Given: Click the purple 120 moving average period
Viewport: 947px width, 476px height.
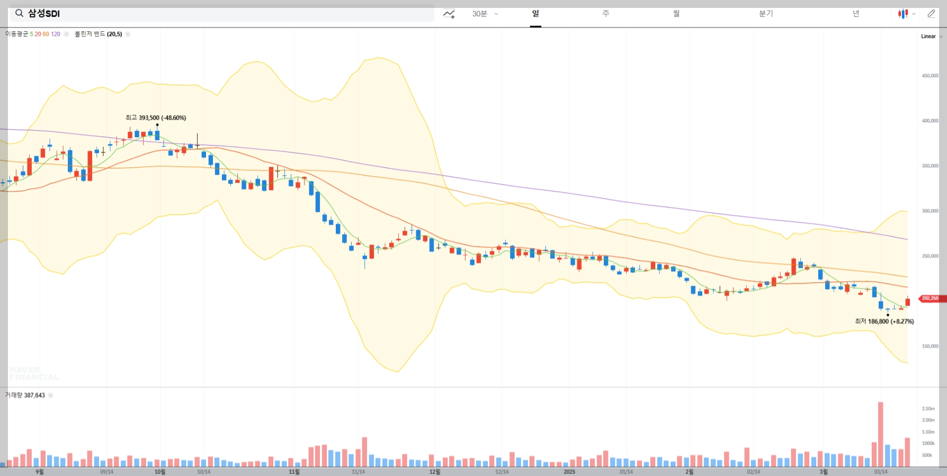Looking at the screenshot, I should (56, 34).
